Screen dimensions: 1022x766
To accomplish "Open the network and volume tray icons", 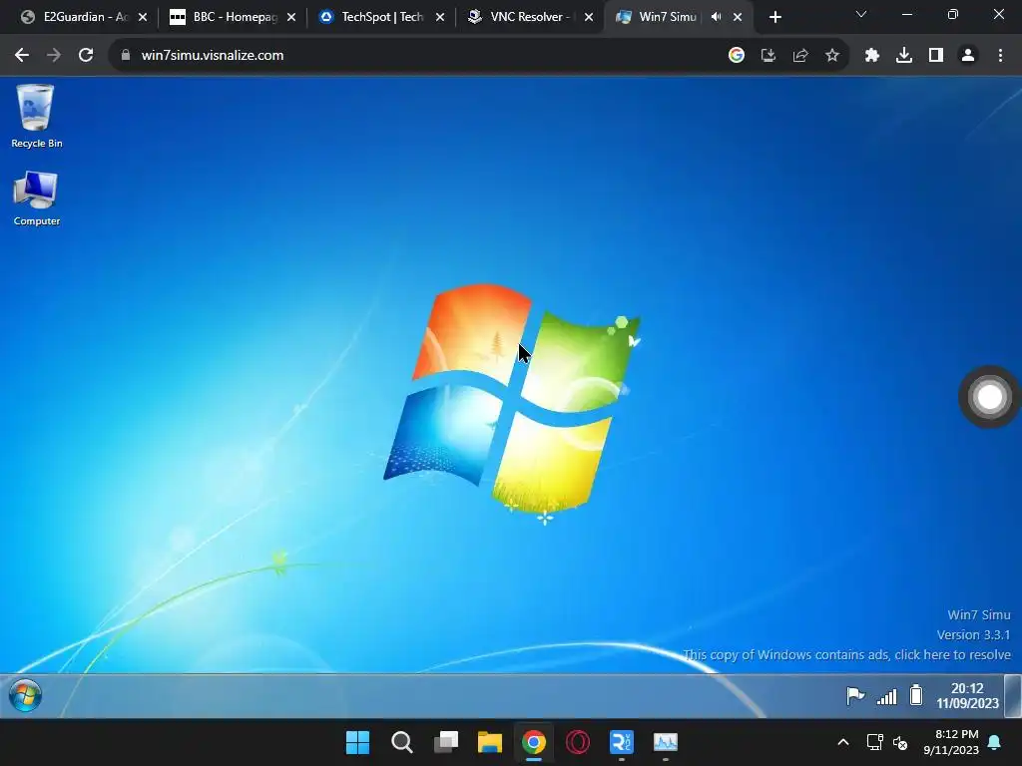I will tap(887, 742).
